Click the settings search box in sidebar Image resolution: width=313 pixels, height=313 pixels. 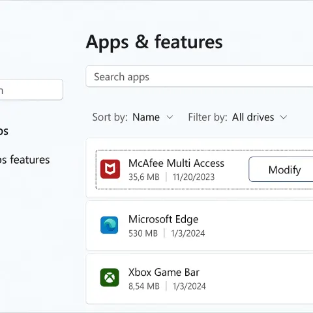(x=31, y=89)
